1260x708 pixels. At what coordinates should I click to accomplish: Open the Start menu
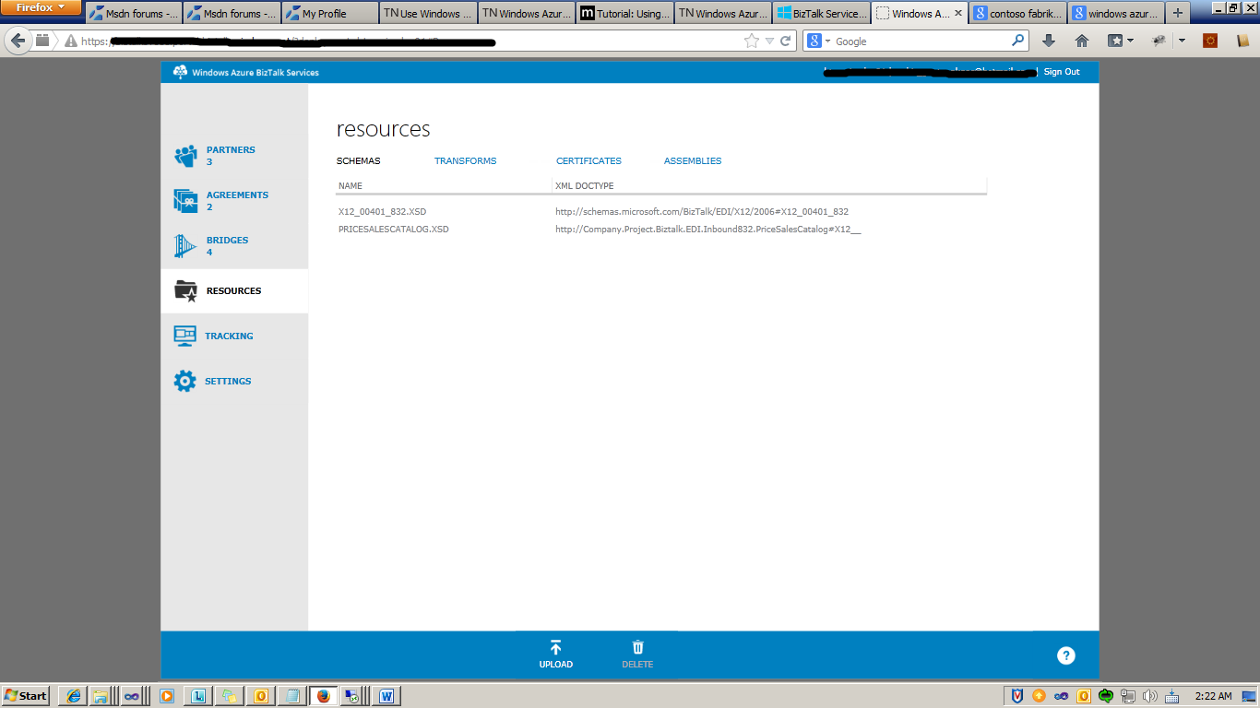(26, 696)
